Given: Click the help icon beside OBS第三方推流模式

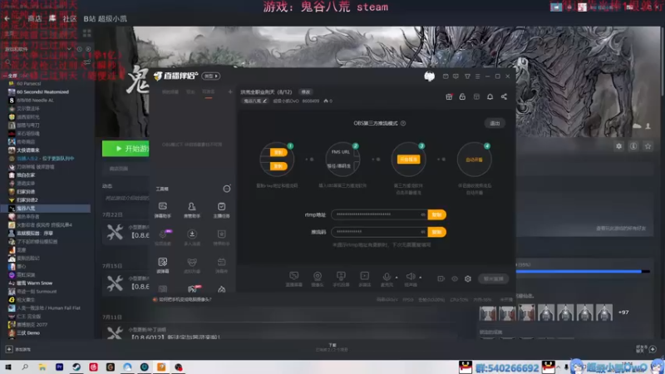Looking at the screenshot, I should (x=403, y=123).
